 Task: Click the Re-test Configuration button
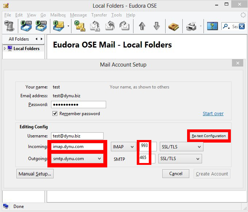click(x=209, y=136)
